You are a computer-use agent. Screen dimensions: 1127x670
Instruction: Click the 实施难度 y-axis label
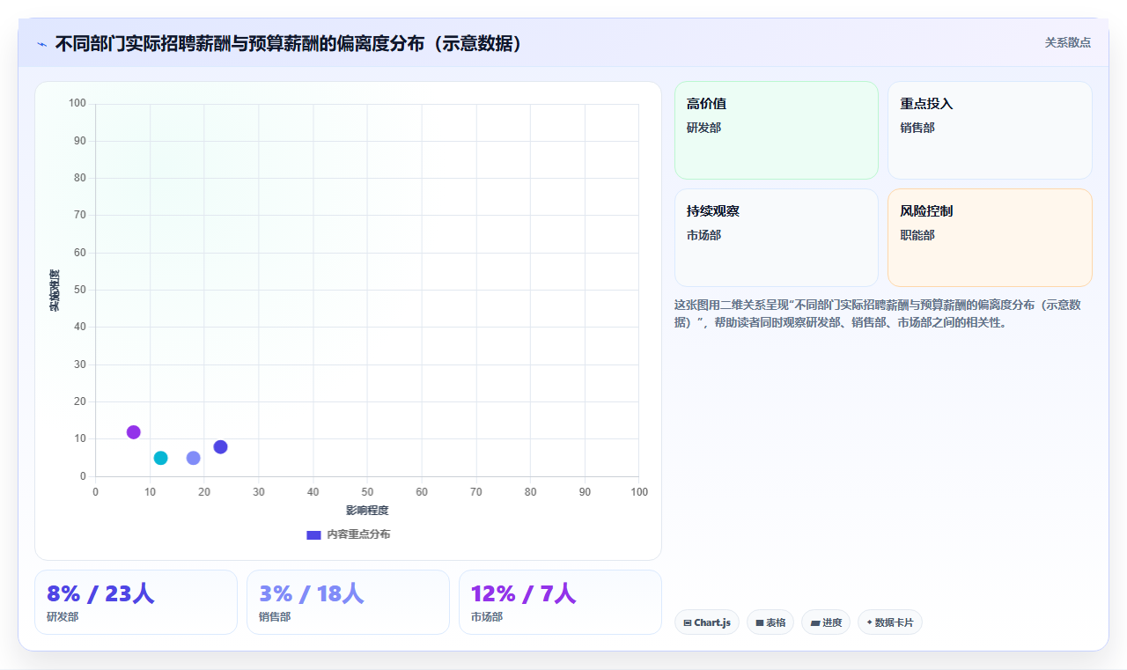[55, 291]
